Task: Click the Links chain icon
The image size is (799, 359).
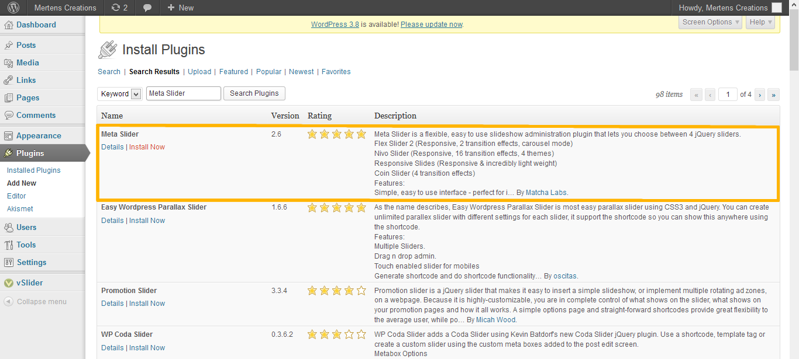Action: tap(9, 80)
